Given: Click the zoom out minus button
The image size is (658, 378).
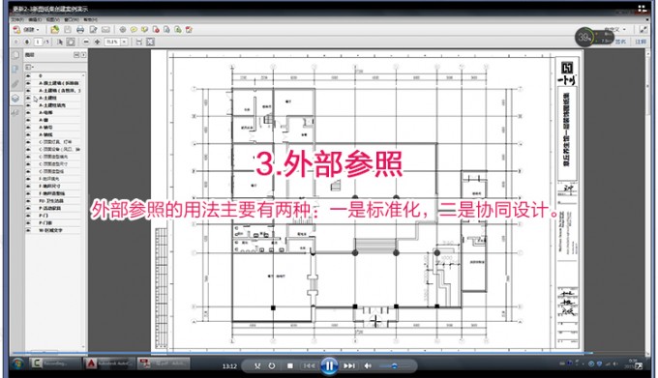Looking at the screenshot, I should point(86,42).
